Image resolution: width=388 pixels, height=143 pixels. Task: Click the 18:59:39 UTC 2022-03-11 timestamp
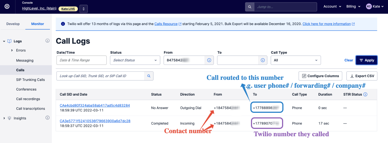(81, 110)
